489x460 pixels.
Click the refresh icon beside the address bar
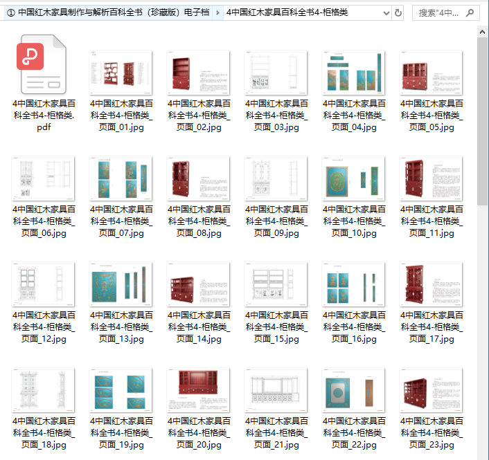[398, 12]
